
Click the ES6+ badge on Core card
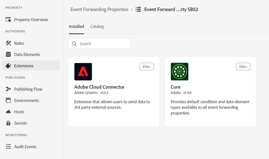pyautogui.click(x=243, y=67)
